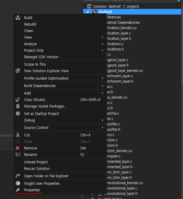Click the Solution 'darknet' icon
Image resolution: width=183 pixels, height=199 pixels.
point(89,7)
